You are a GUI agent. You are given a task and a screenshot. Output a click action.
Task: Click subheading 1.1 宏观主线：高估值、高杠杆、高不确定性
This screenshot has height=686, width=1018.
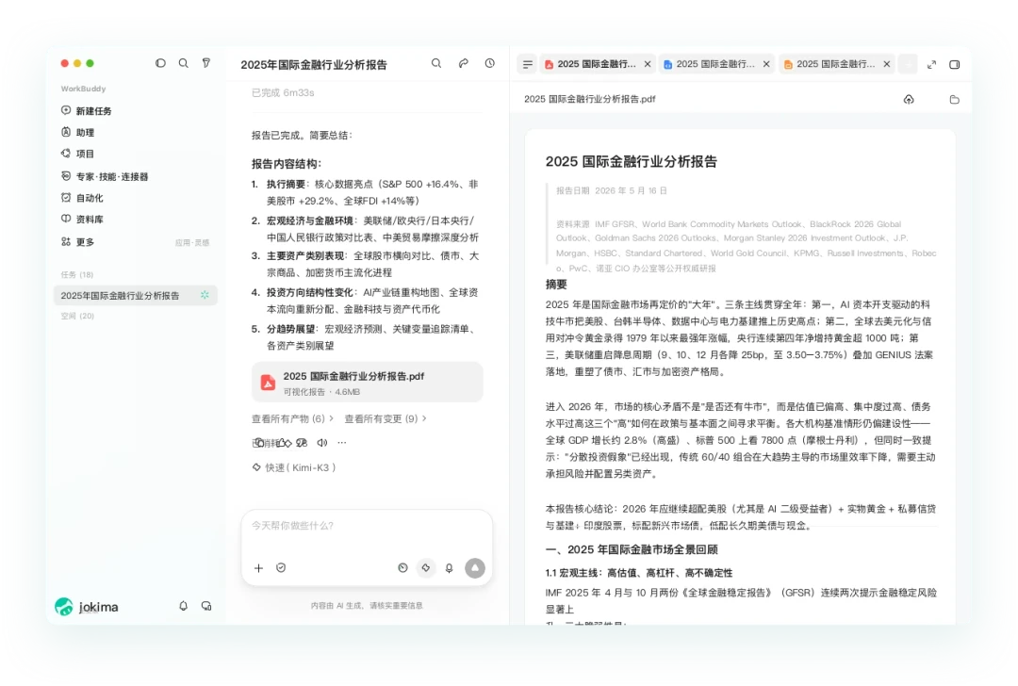point(639,573)
